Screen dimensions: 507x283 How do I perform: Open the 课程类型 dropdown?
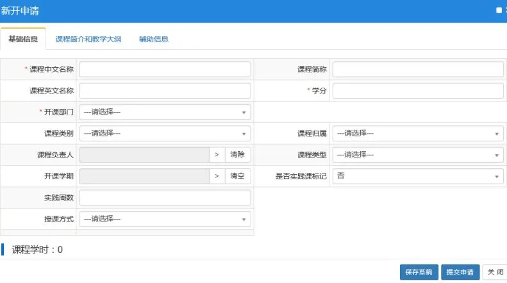coord(418,155)
